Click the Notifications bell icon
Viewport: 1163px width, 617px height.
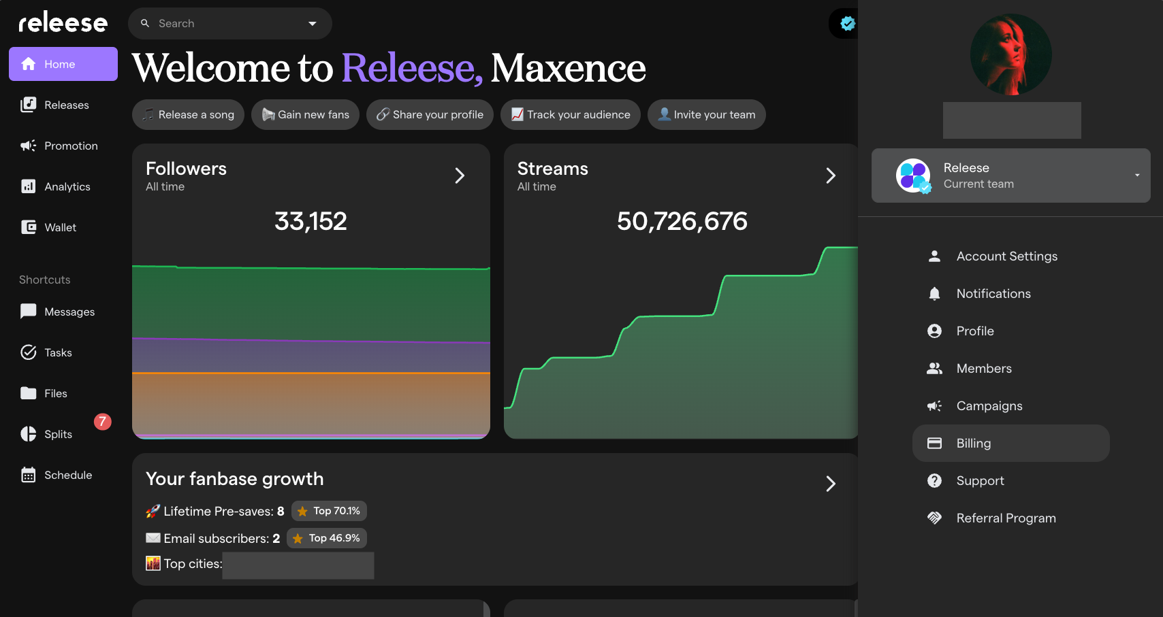pos(934,294)
